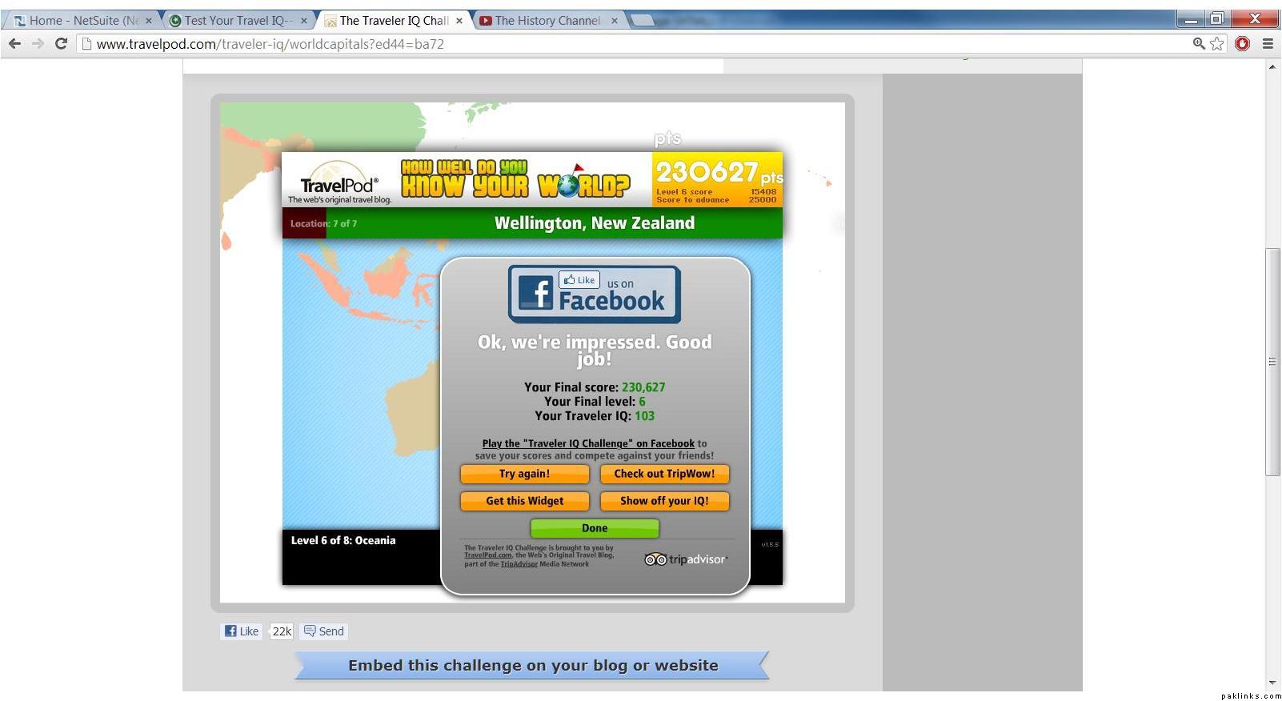The width and height of the screenshot is (1282, 701).
Task: Switch to Home - NetSuite tab
Action: pos(82,21)
